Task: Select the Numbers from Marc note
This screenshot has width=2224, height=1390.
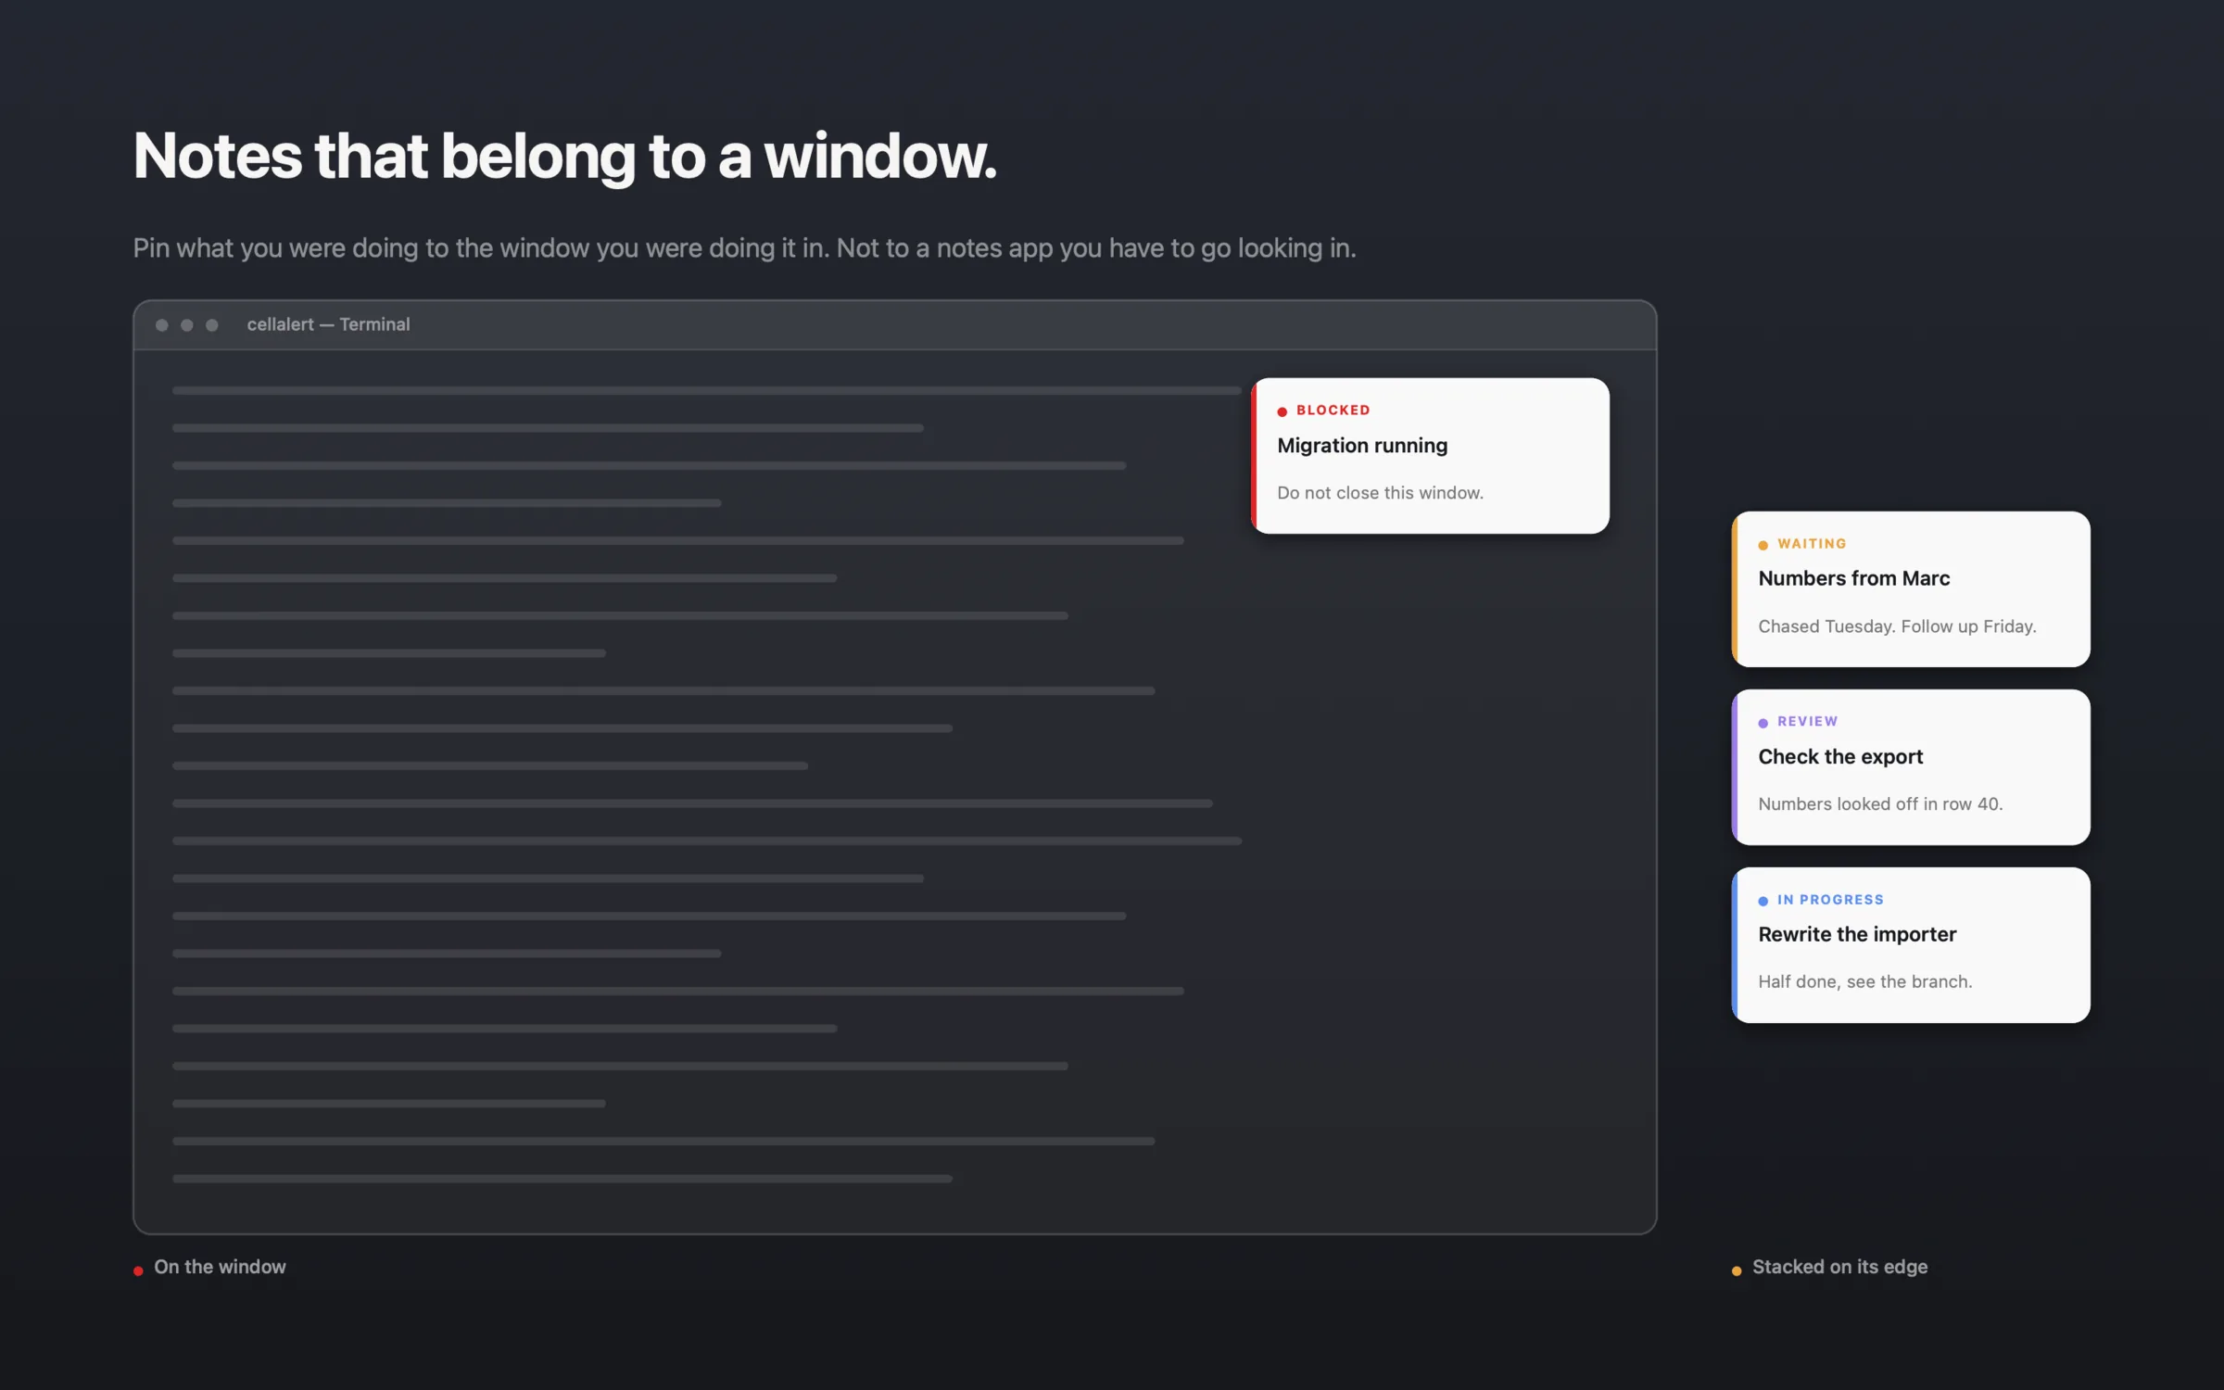Action: pos(1911,588)
